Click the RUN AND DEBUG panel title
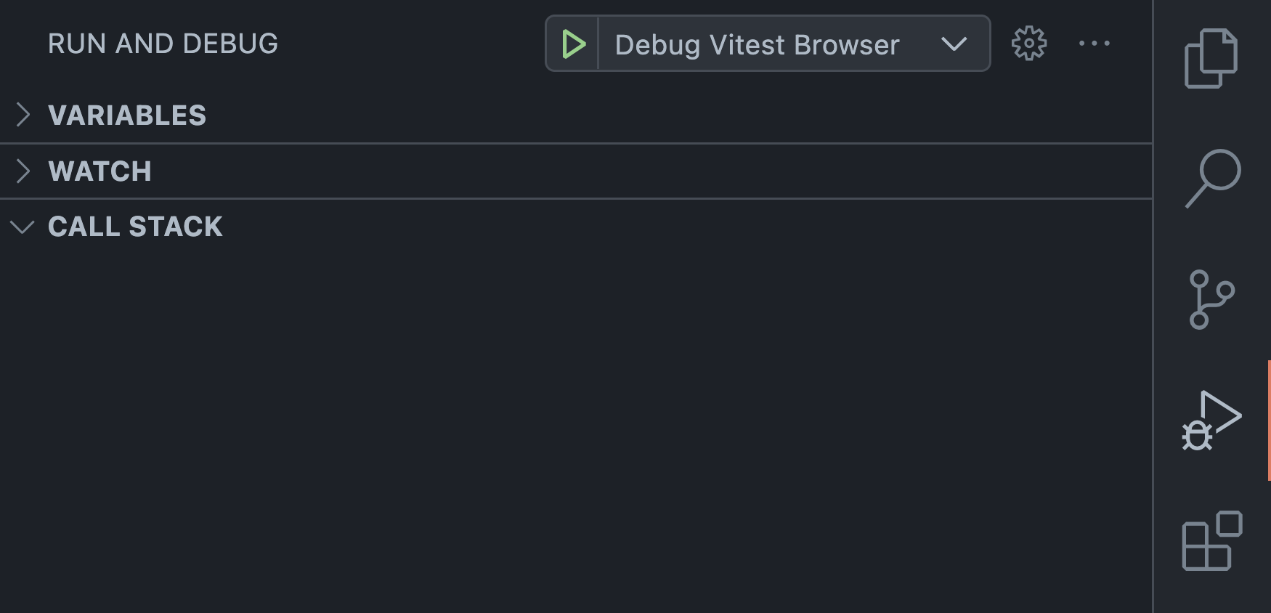The height and width of the screenshot is (613, 1271). coord(163,44)
